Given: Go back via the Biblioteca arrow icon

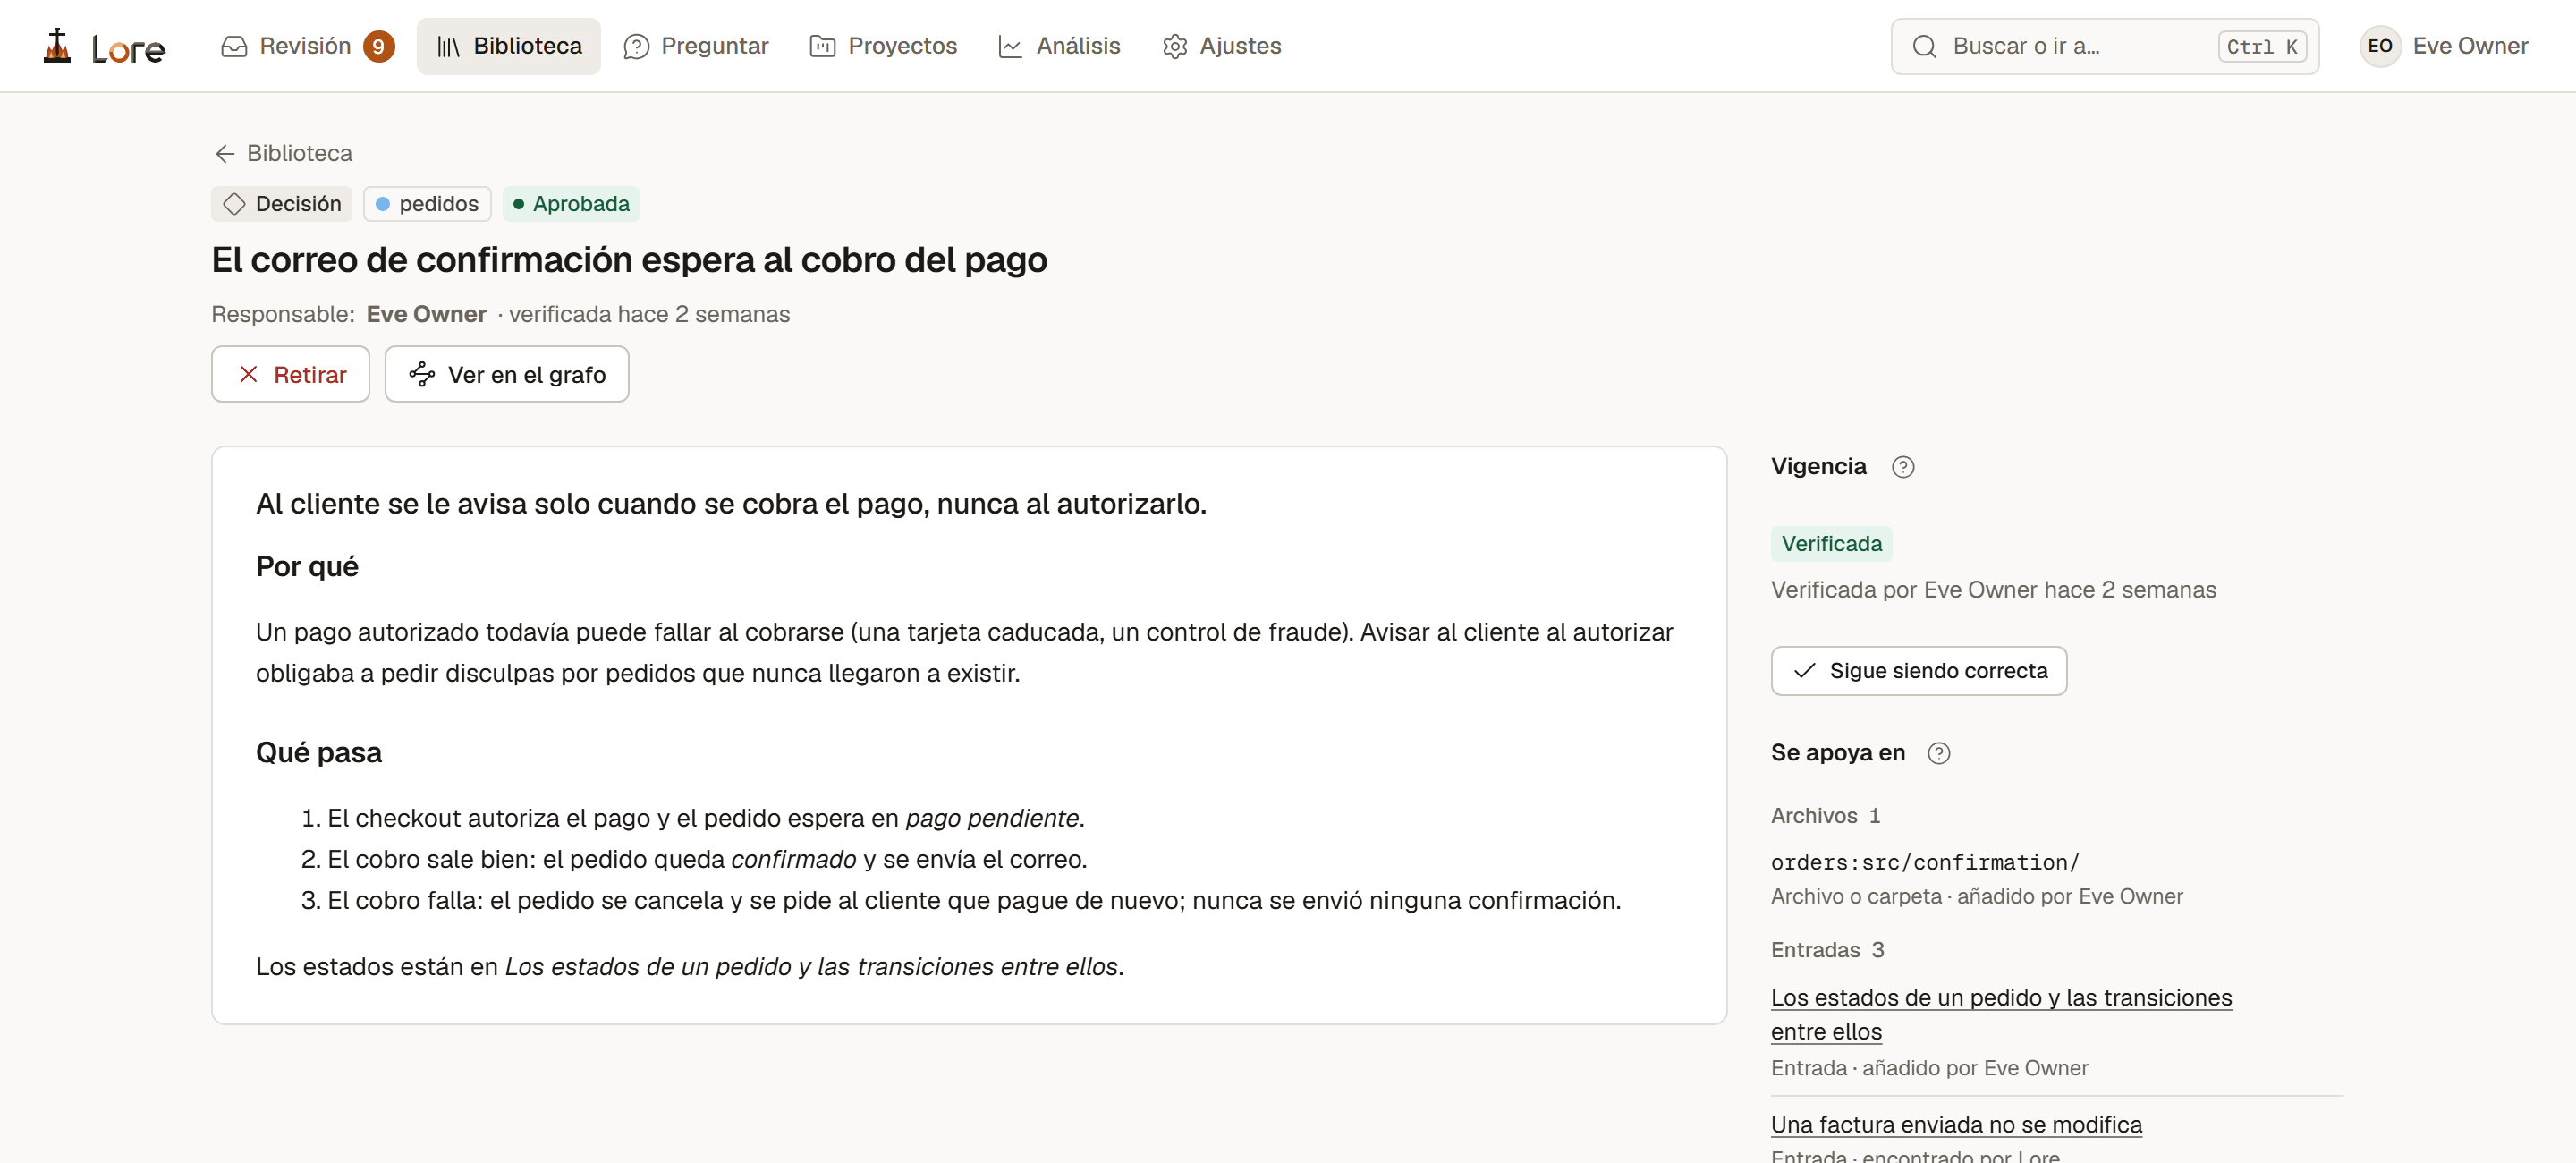Looking at the screenshot, I should pos(225,153).
